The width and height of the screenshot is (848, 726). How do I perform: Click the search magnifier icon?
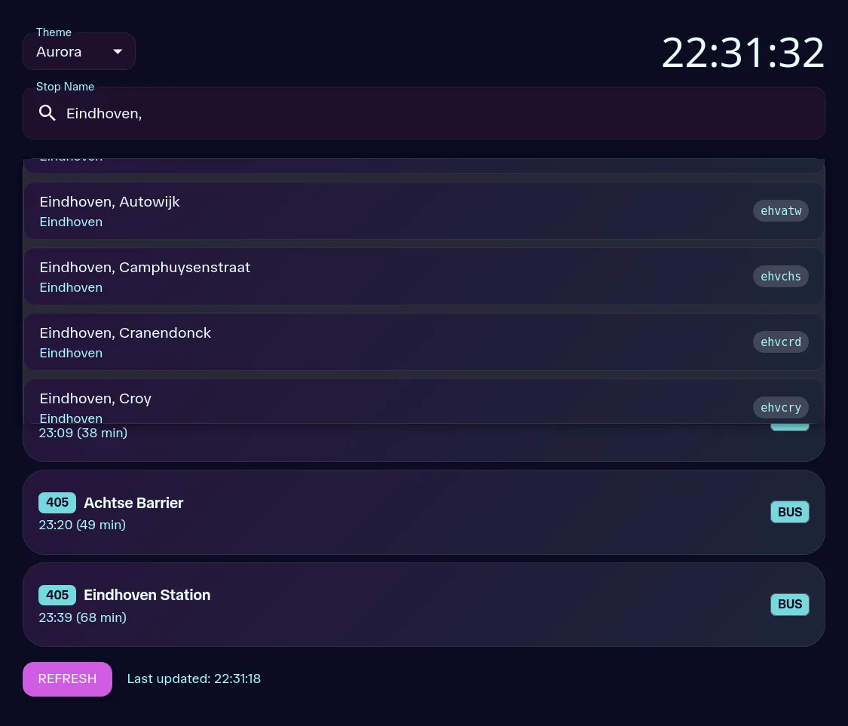(47, 113)
